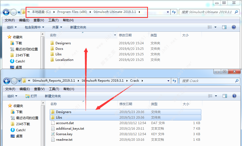Open 共享 dropdown menu
Viewport: 242px width, 146px height.
click(57, 27)
